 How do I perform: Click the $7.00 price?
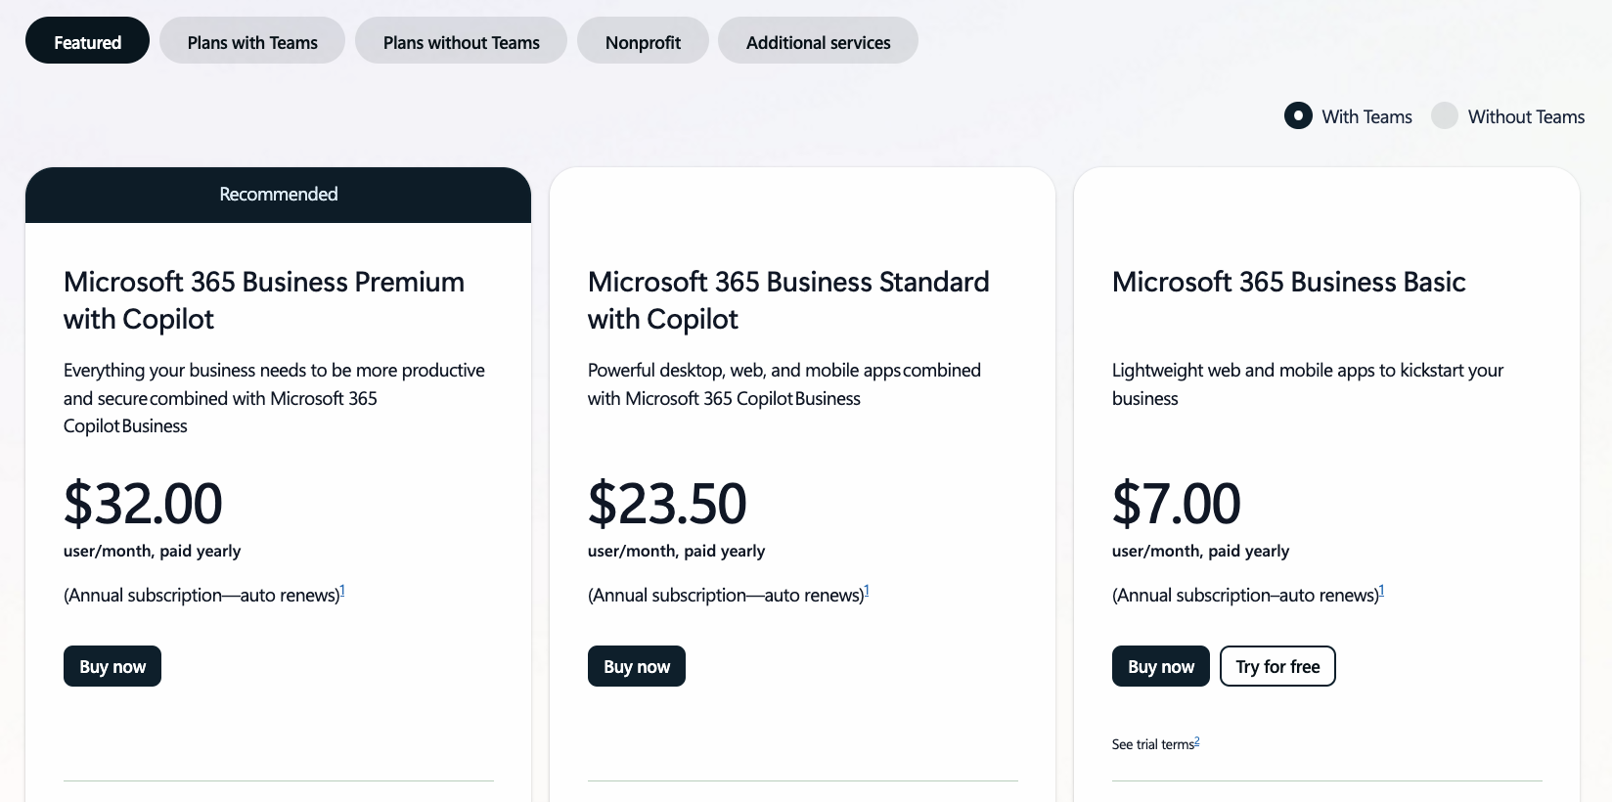pos(1177,503)
